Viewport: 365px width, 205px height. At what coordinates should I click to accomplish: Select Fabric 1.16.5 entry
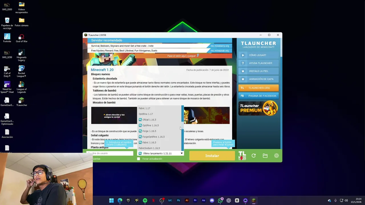(x=159, y=142)
